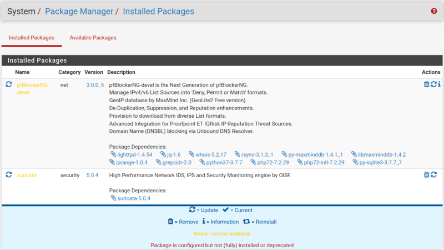Screen dimensions: 444x250
Task: Open the lighttpd-1.4.54 dependency link
Action: tap(134, 154)
